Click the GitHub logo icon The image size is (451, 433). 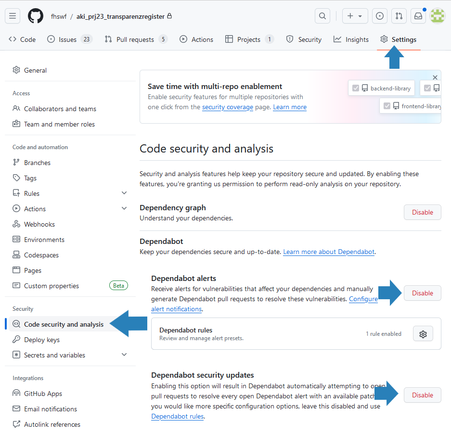click(x=36, y=16)
